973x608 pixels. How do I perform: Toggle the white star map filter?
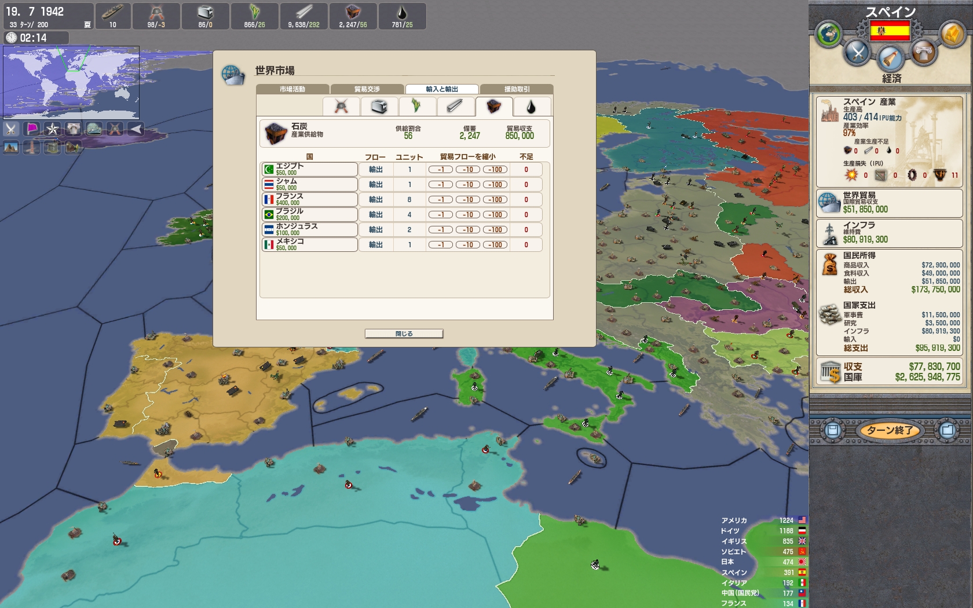pos(53,129)
